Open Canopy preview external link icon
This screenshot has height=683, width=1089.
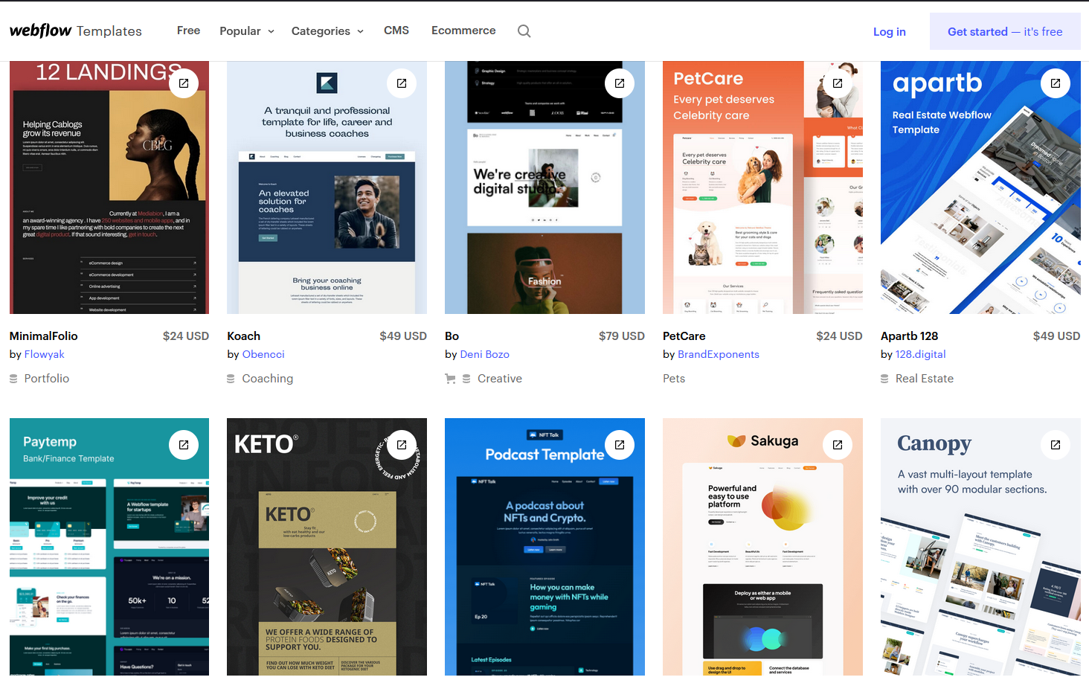[x=1056, y=445]
